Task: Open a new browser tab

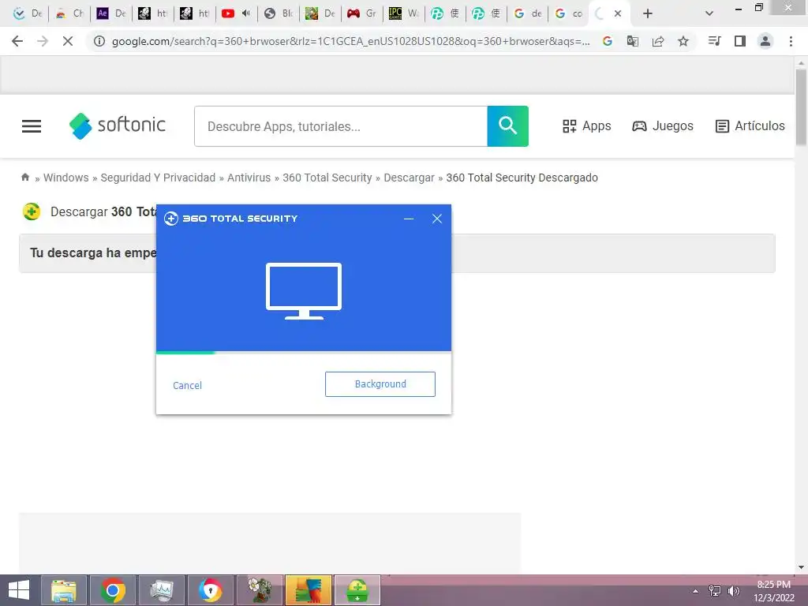Action: (648, 13)
